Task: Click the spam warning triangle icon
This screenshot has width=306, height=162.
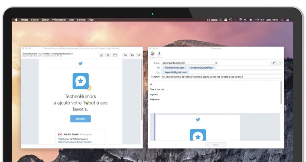Action: coord(102,55)
